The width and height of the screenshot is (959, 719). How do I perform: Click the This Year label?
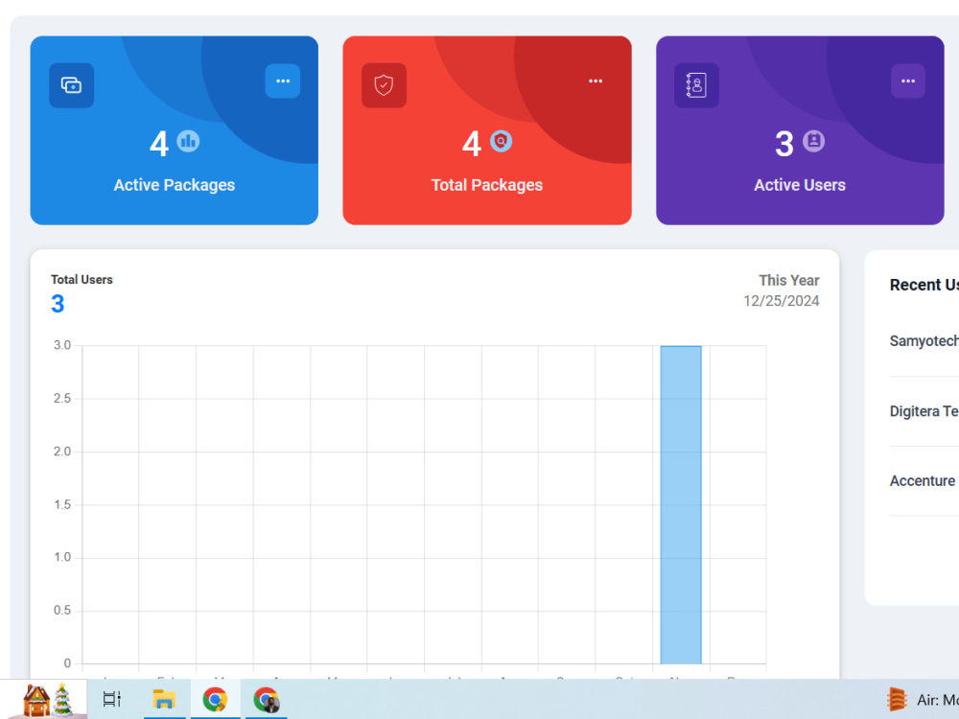(789, 280)
